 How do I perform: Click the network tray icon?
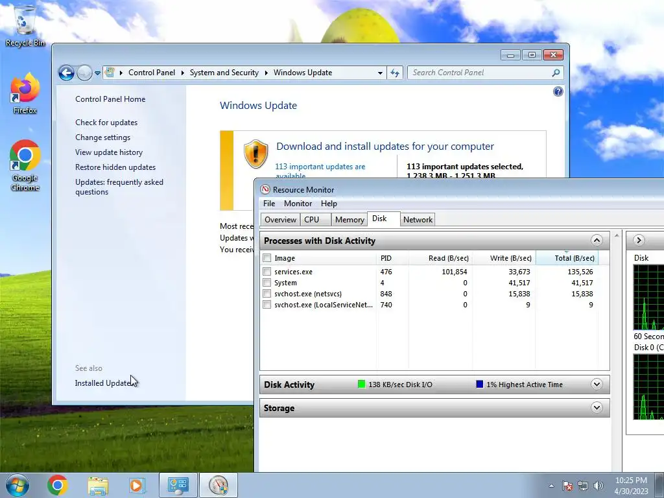pos(583,486)
